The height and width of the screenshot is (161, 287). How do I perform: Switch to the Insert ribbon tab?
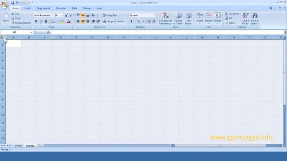click(28, 8)
